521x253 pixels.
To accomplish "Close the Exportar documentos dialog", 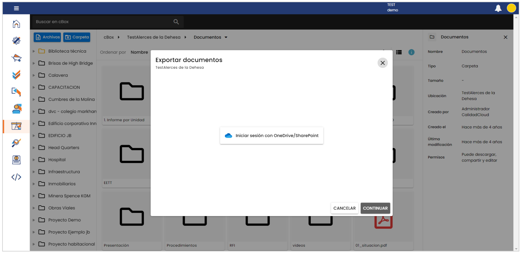I will [x=383, y=63].
